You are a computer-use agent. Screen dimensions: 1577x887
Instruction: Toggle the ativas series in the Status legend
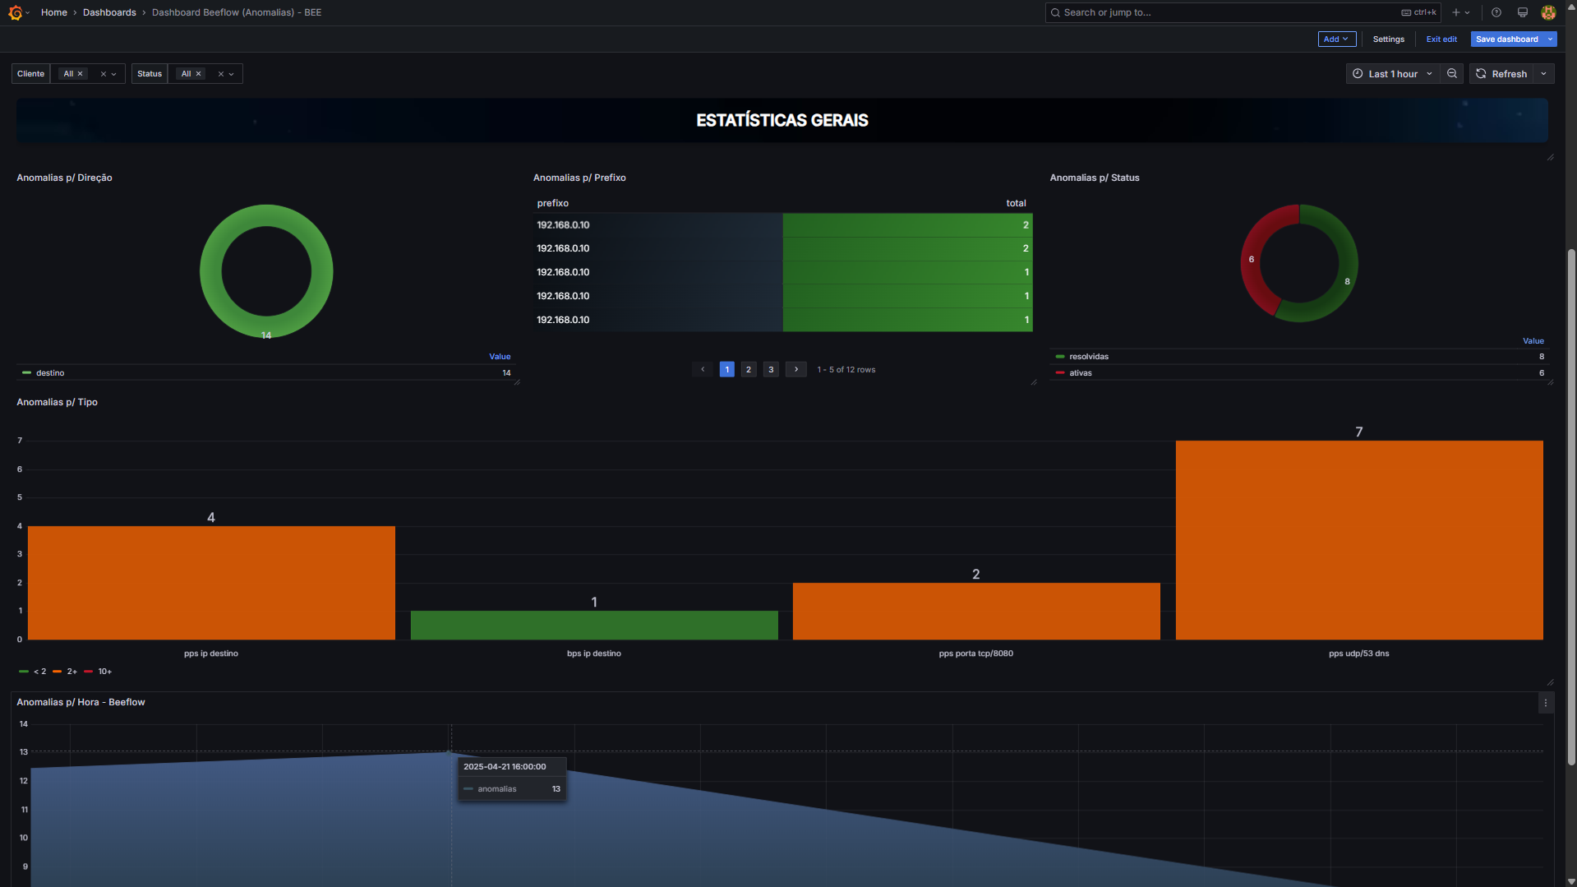click(x=1080, y=372)
